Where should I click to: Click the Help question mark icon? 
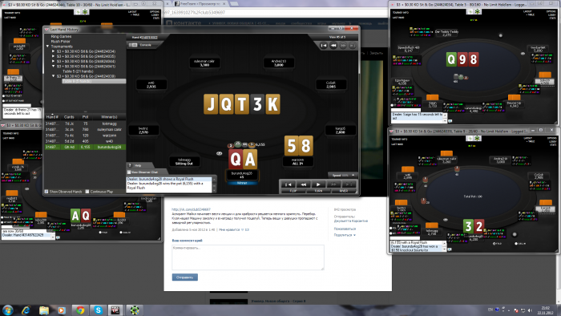click(130, 165)
